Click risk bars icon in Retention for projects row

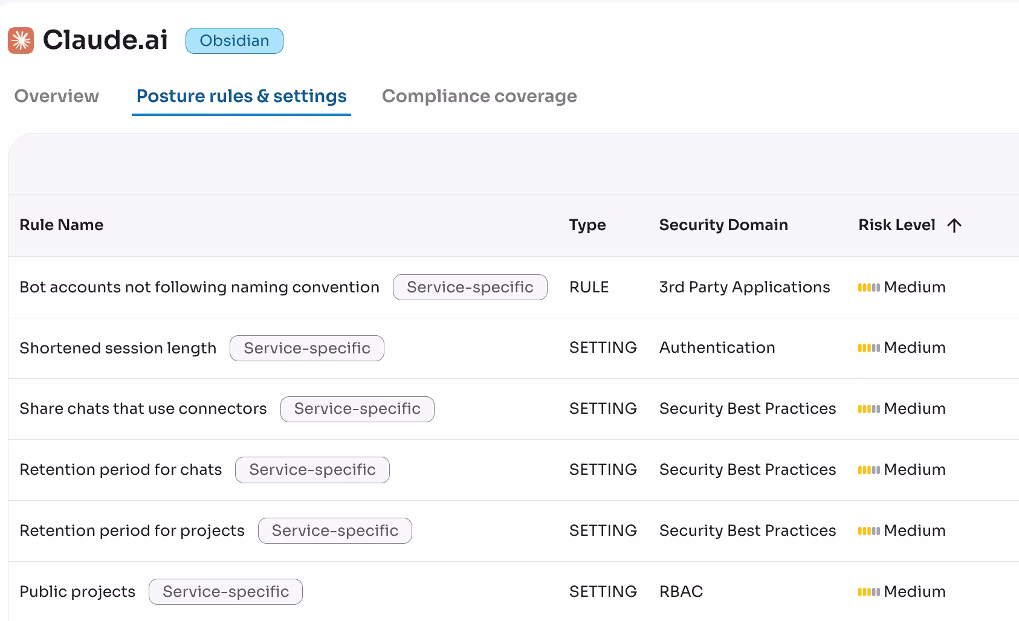coord(869,531)
